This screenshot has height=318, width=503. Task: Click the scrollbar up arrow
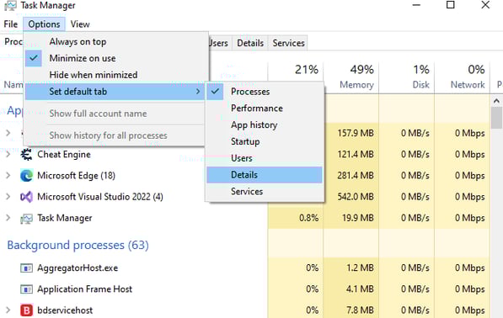pyautogui.click(x=496, y=101)
